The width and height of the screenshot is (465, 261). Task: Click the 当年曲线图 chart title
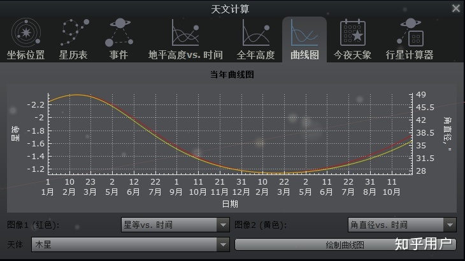click(x=232, y=74)
